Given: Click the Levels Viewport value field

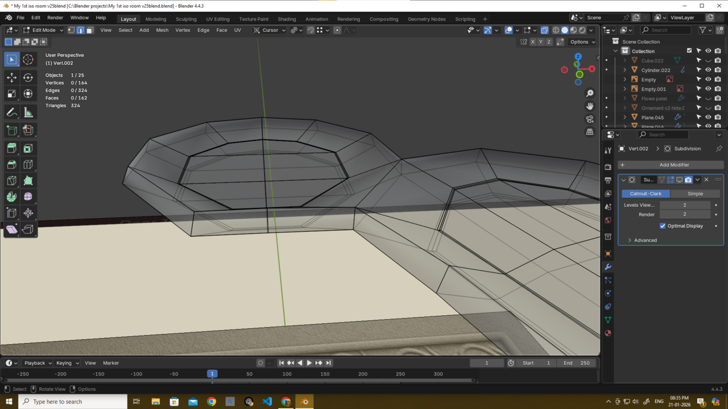Looking at the screenshot, I should [x=684, y=205].
